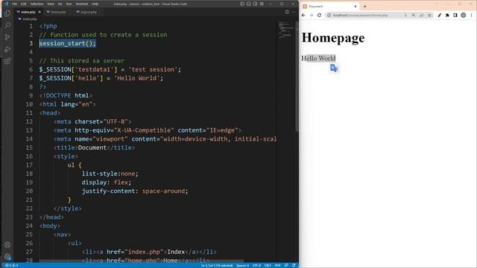
Task: Click the Hello World text in the browser
Action: click(318, 58)
